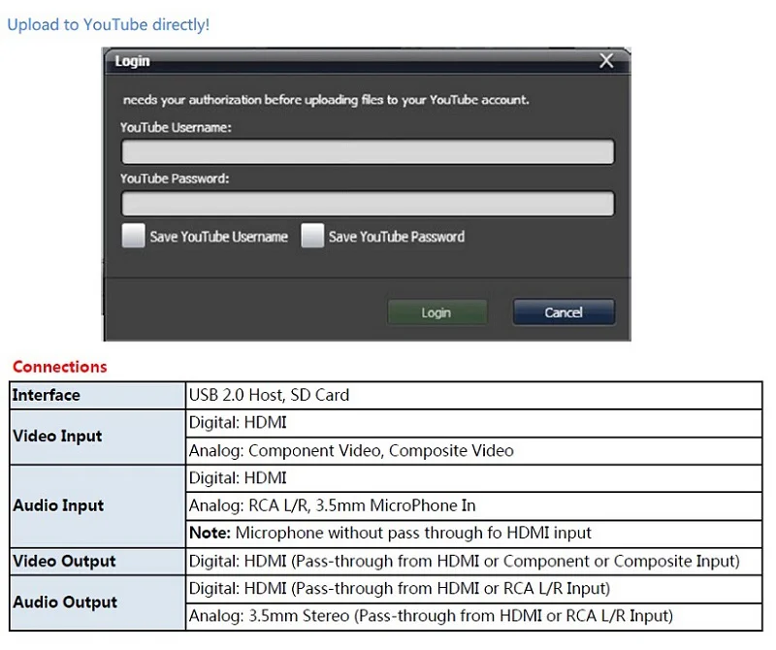
Task: Select the red 'Connections' heading
Action: coord(60,367)
